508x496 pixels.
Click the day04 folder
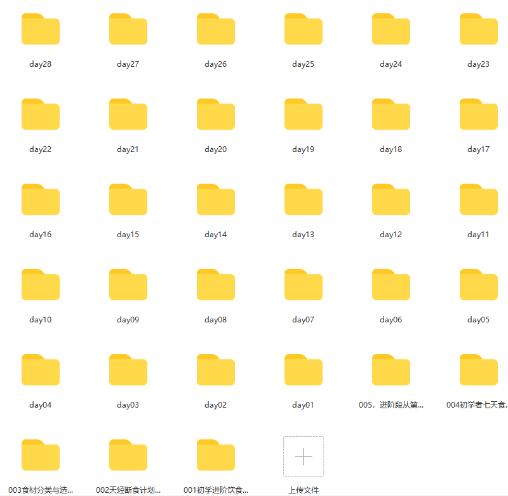pos(41,370)
